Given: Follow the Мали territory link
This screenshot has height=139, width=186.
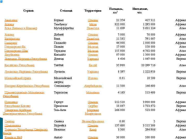Looking at the screenshot, I should (93, 24).
